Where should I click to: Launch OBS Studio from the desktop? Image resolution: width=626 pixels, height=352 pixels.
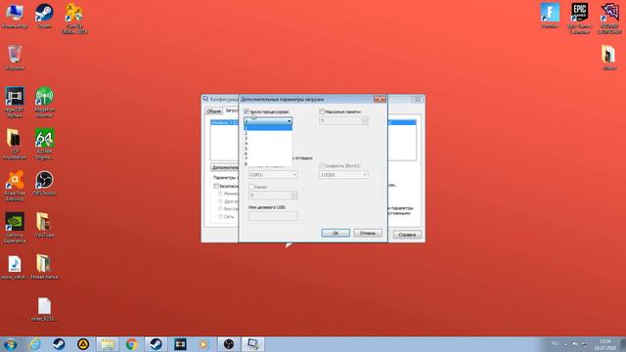44,183
